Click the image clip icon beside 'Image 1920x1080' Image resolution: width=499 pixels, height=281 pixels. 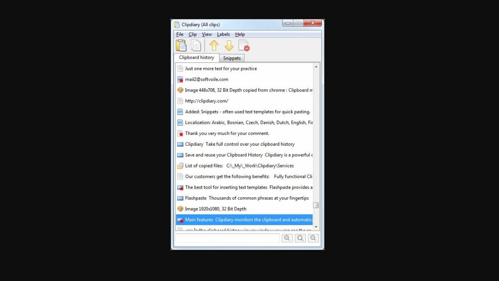tap(180, 209)
